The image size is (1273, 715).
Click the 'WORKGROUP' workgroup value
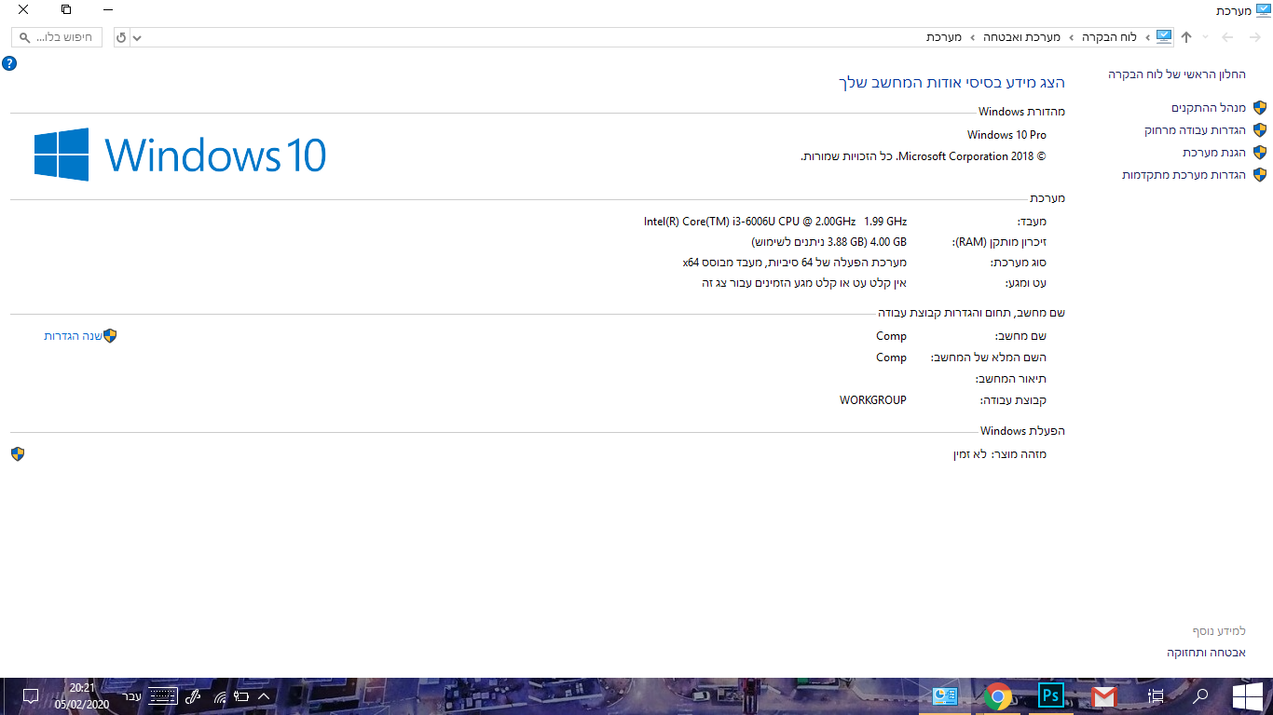tap(873, 400)
